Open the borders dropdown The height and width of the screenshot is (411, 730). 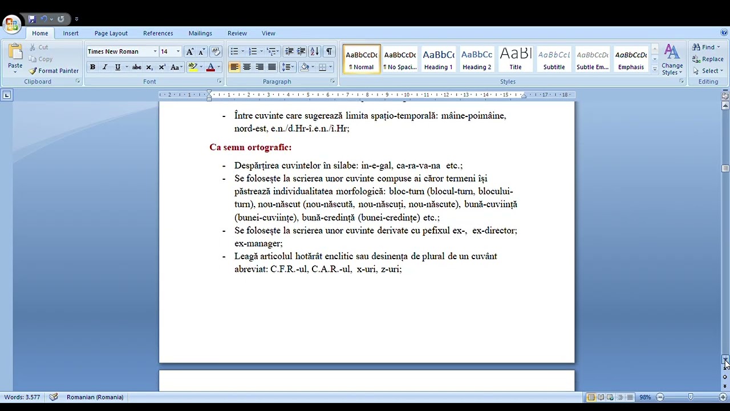pos(330,67)
